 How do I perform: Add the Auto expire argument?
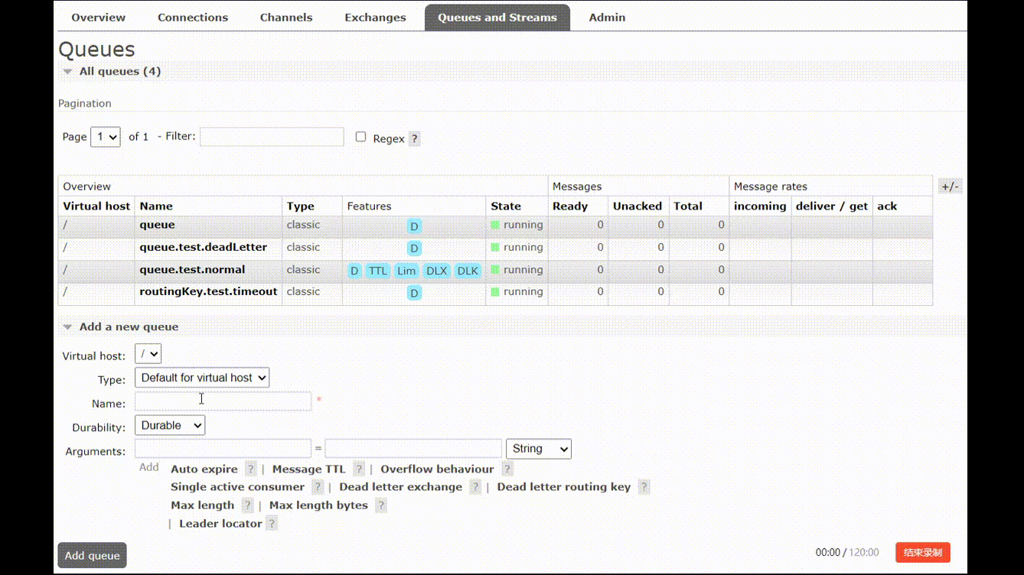(x=204, y=469)
